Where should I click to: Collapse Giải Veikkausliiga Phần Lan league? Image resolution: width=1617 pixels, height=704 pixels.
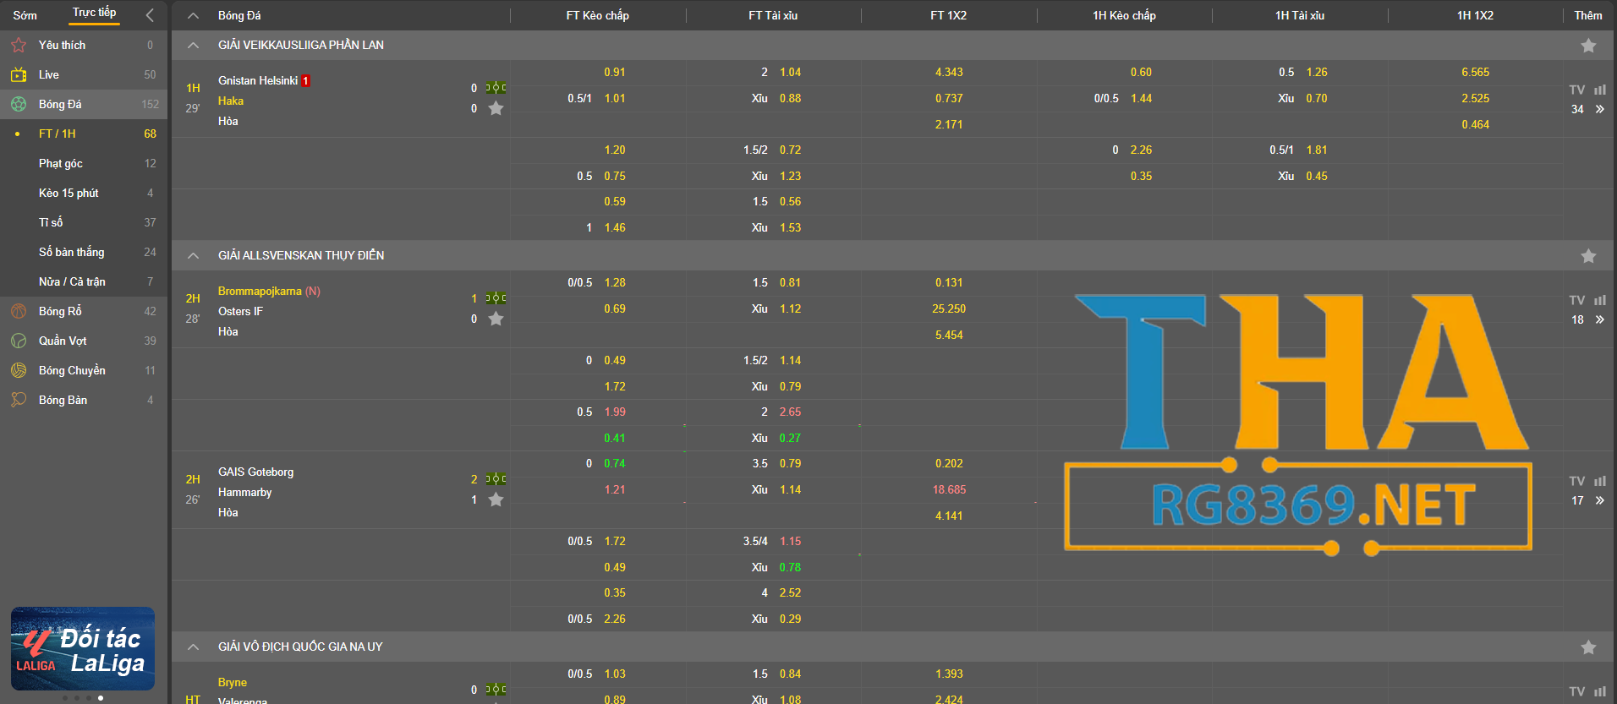(x=194, y=45)
